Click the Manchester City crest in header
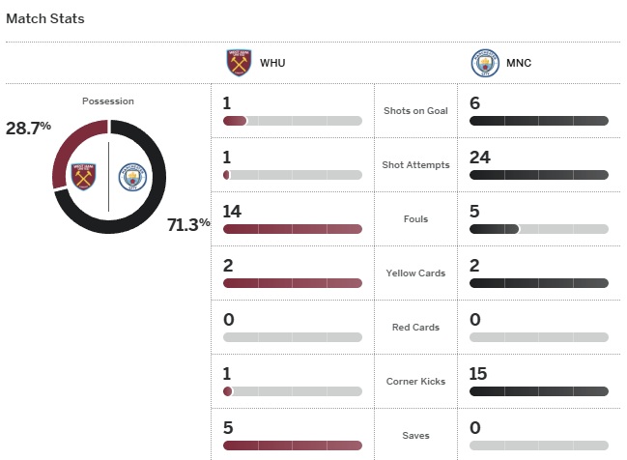 pyautogui.click(x=483, y=64)
